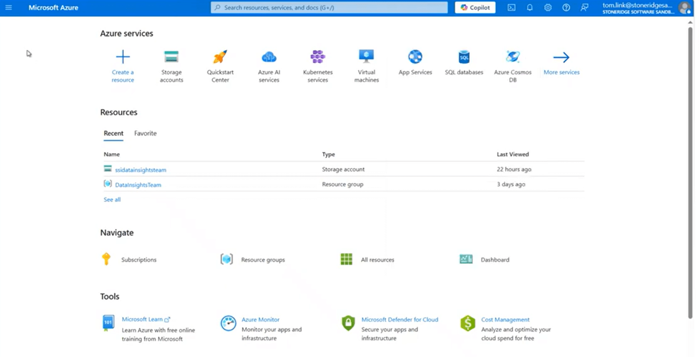The height and width of the screenshot is (357, 699).
Task: Launch the Copilot button
Action: click(x=475, y=8)
